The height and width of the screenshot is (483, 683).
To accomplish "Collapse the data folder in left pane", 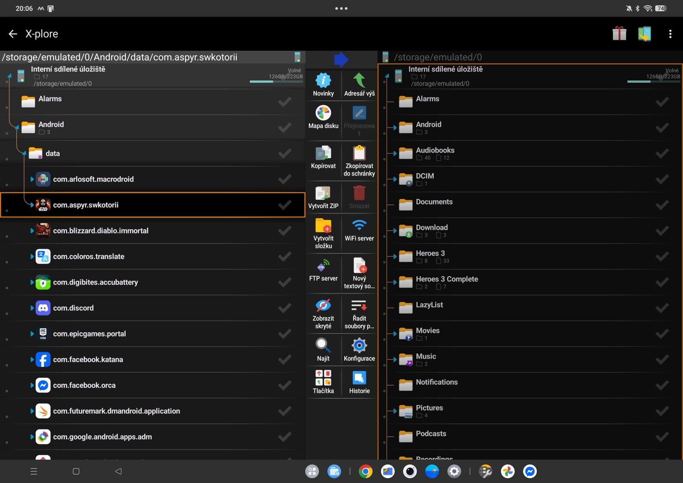I will click(x=25, y=153).
